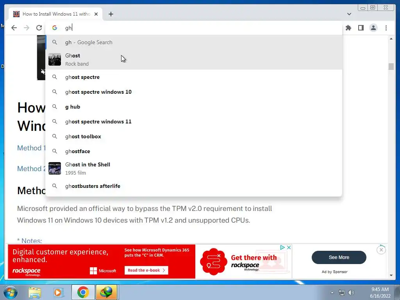Select the 'Ghost Rock band' suggestion

[194, 60]
